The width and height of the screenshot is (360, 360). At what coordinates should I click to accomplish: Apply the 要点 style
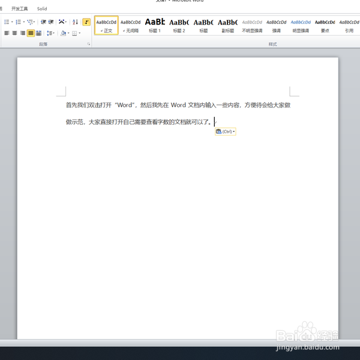point(325,25)
